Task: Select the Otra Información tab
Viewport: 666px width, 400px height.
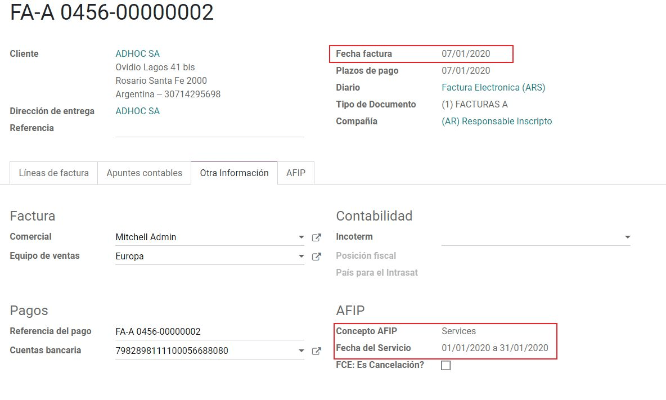Action: [x=234, y=173]
